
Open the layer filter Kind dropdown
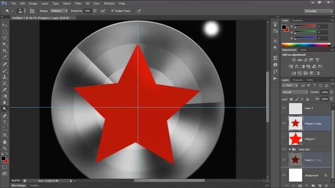click(290, 85)
